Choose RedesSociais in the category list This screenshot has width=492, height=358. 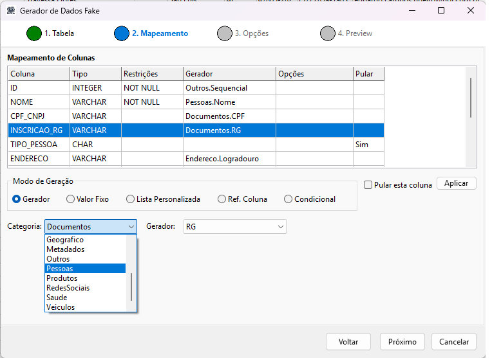point(86,288)
